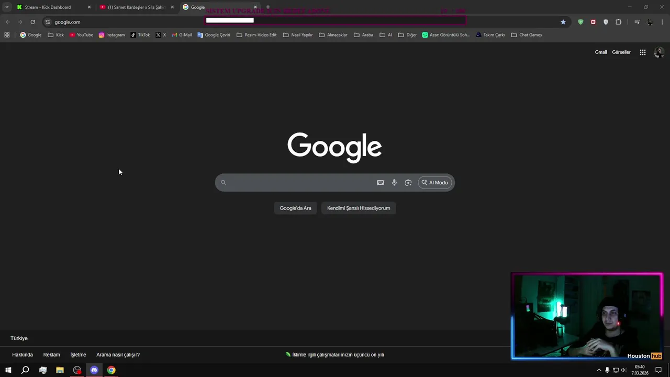Open the Kick bookmark folder
670x377 pixels.
coord(55,35)
